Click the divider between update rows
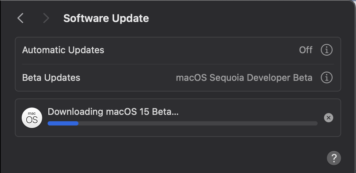 click(178, 64)
